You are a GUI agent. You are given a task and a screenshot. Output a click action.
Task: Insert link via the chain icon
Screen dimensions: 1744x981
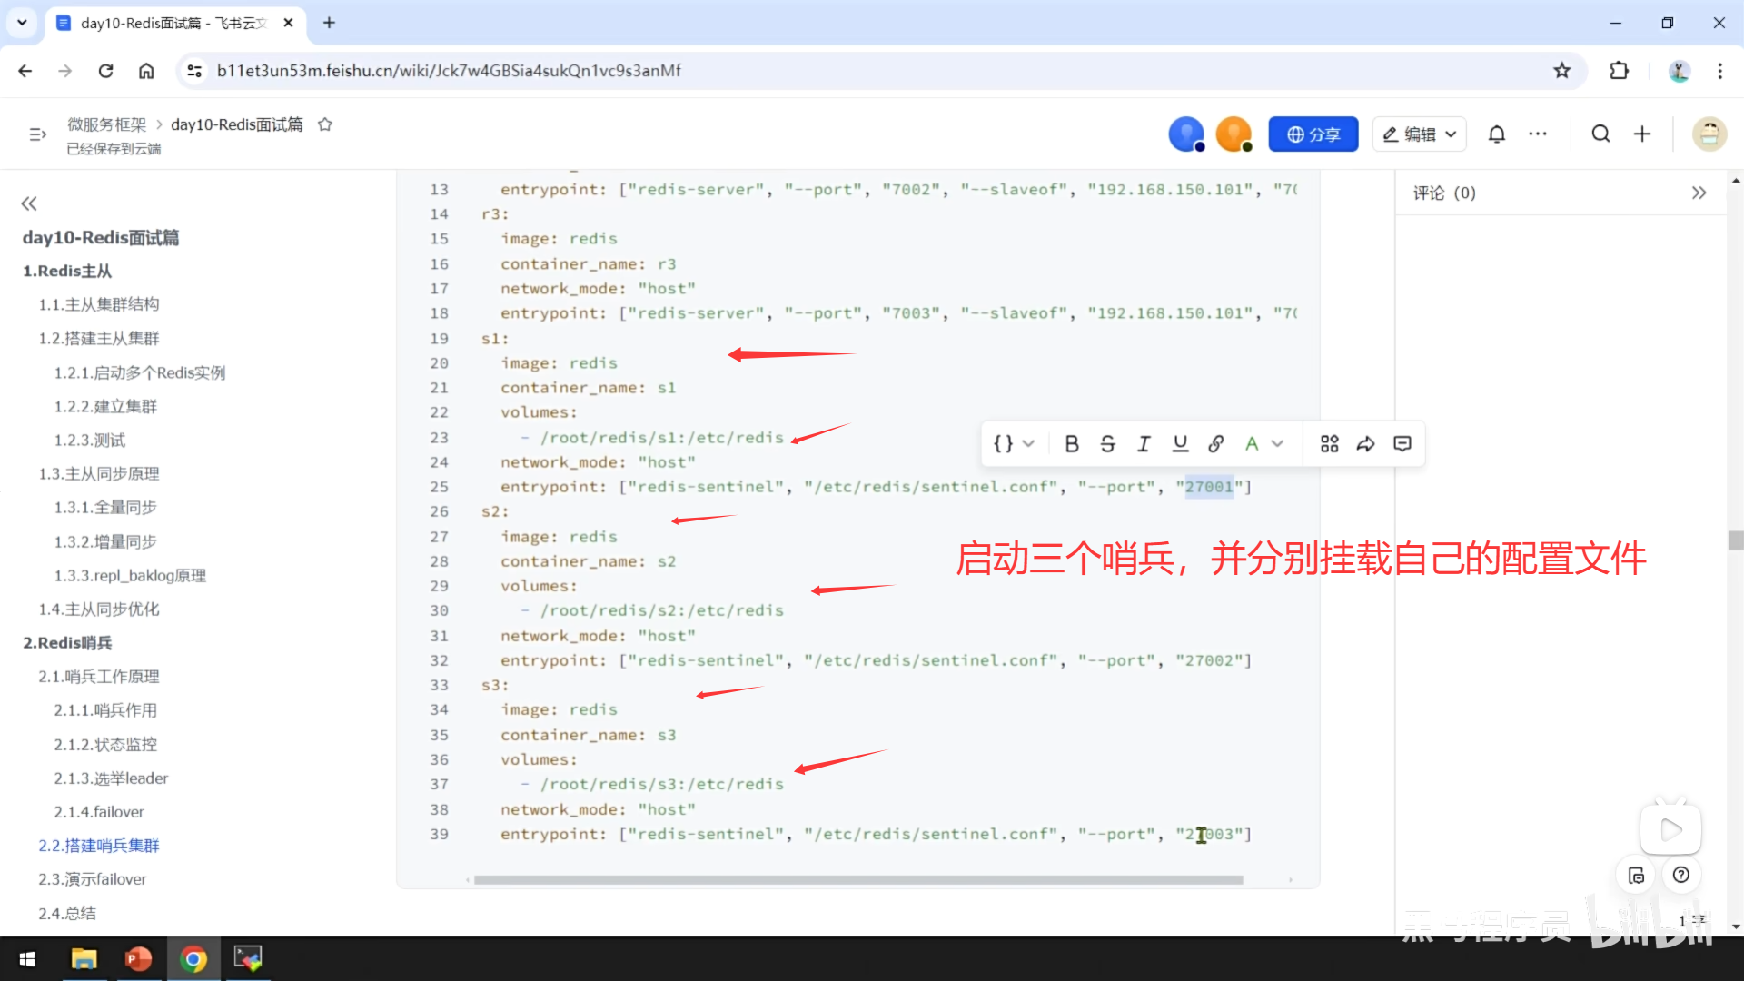pyautogui.click(x=1216, y=444)
